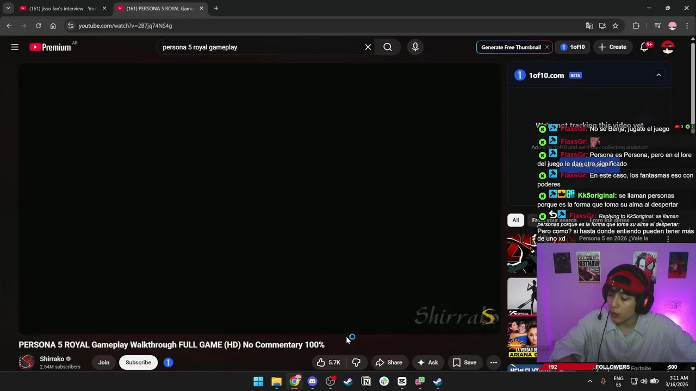Open Discord from taskbar
Image resolution: width=696 pixels, height=391 pixels.
tap(312, 382)
